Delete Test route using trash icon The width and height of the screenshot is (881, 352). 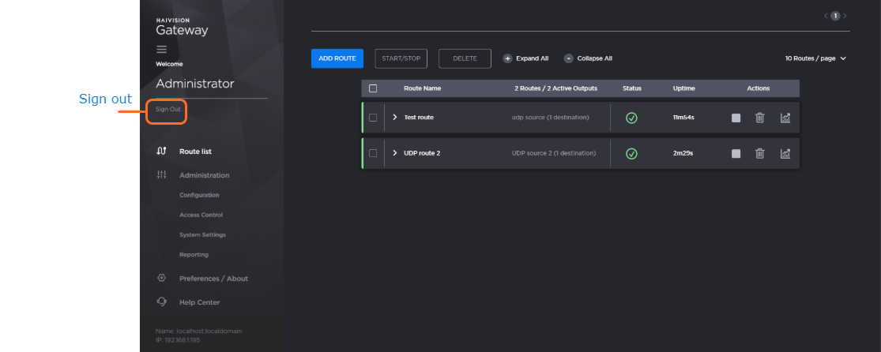point(759,118)
